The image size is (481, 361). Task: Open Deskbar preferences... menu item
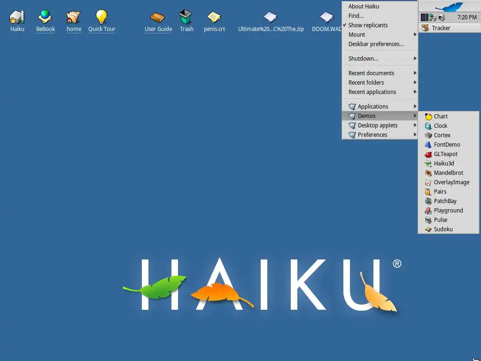(x=380, y=44)
